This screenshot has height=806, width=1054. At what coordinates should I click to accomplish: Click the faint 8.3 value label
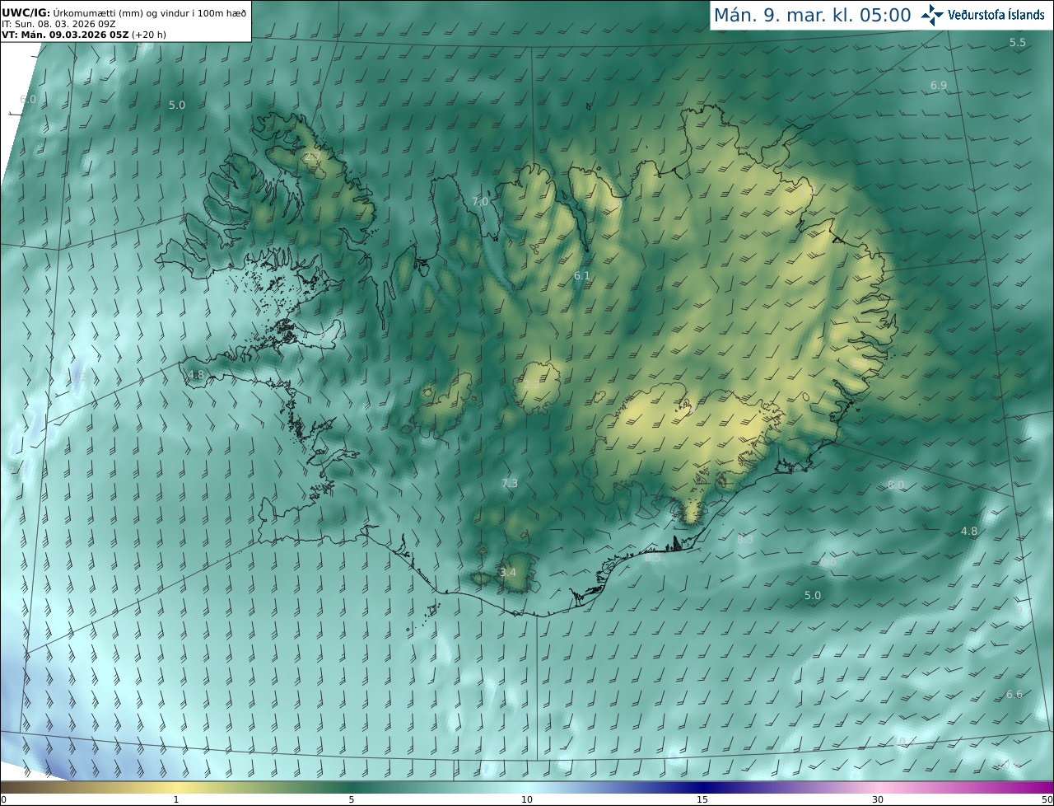tap(745, 539)
